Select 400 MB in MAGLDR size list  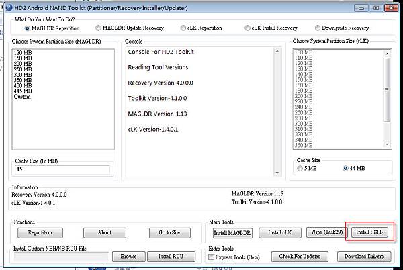(x=23, y=86)
